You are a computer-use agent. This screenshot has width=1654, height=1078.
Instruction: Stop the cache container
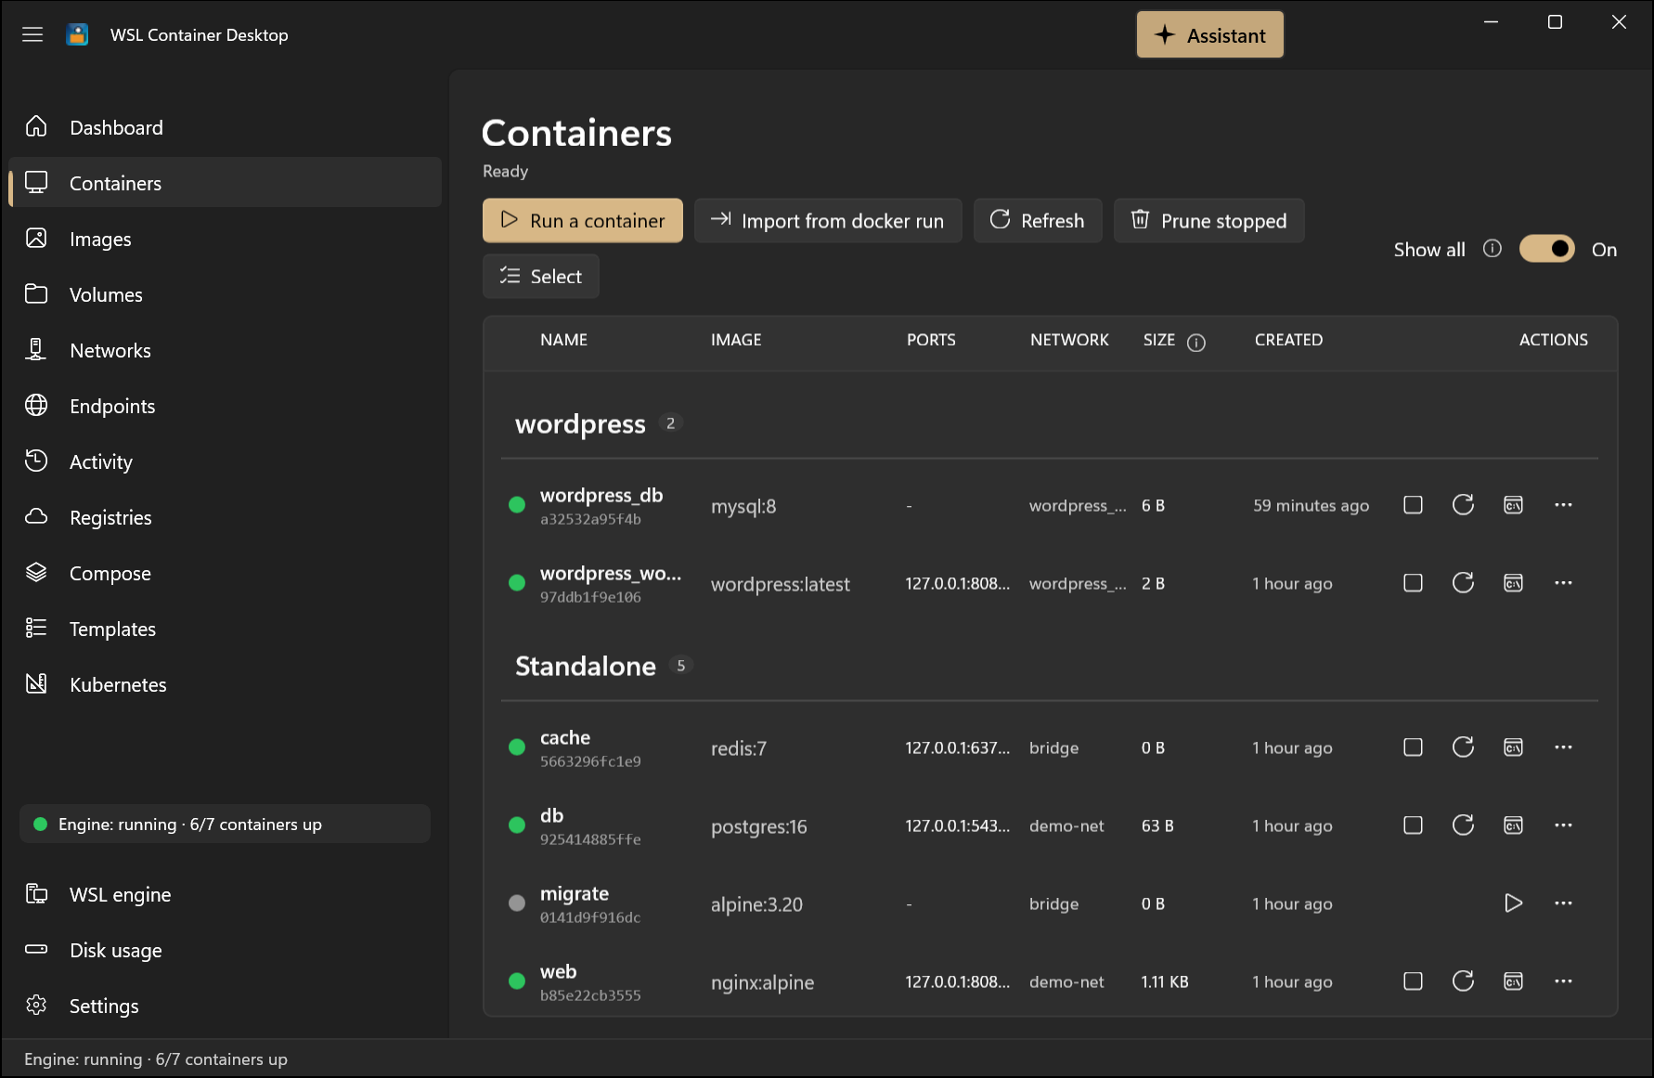(1413, 747)
